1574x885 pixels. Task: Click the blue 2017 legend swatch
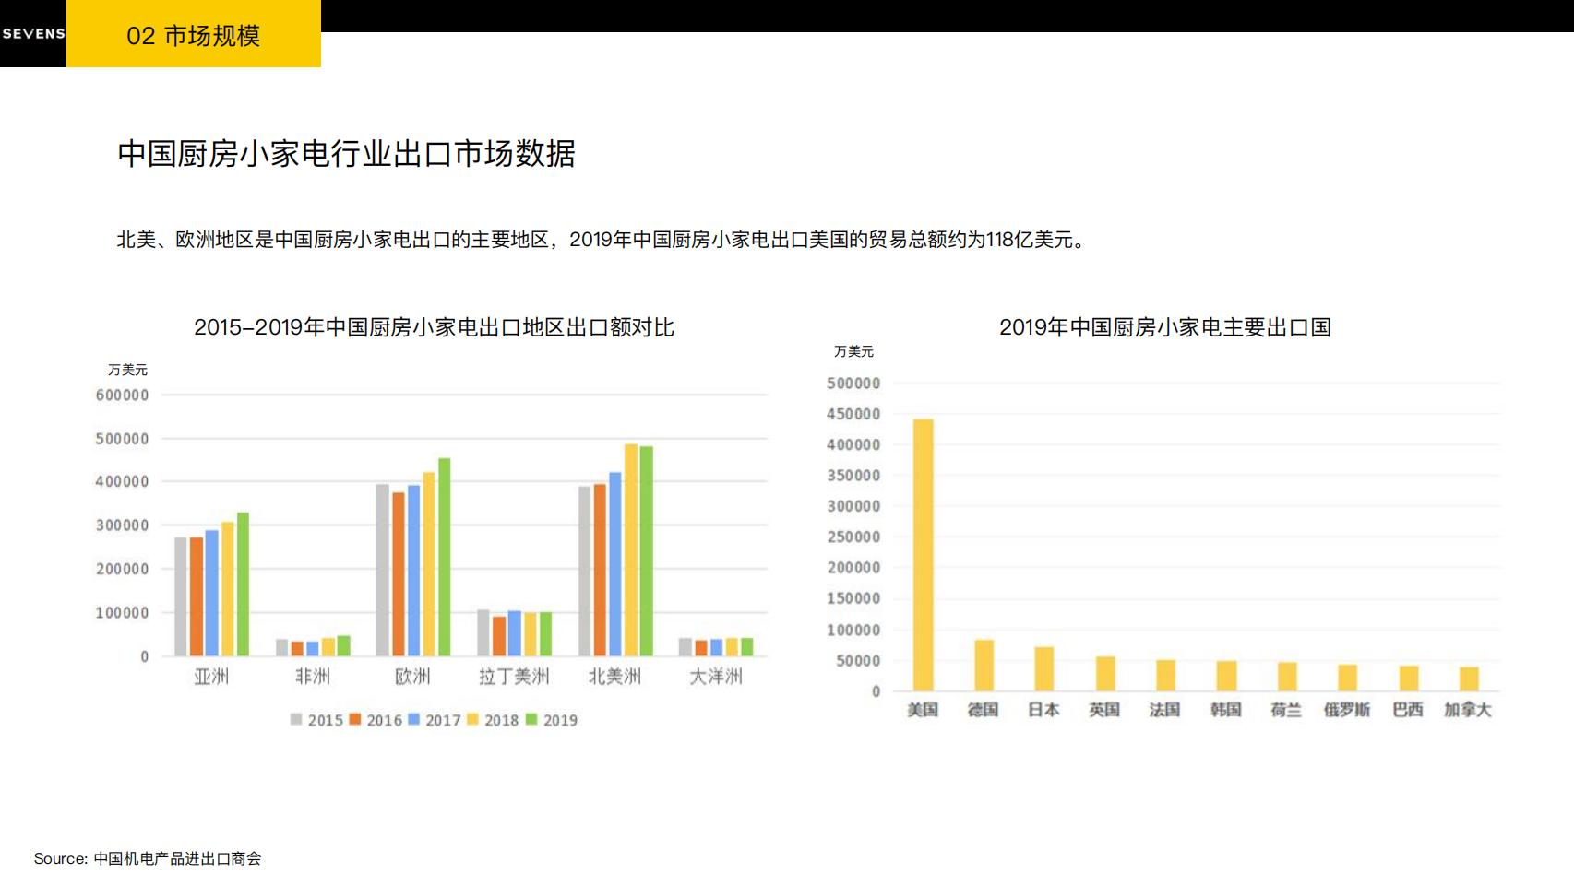tap(414, 720)
